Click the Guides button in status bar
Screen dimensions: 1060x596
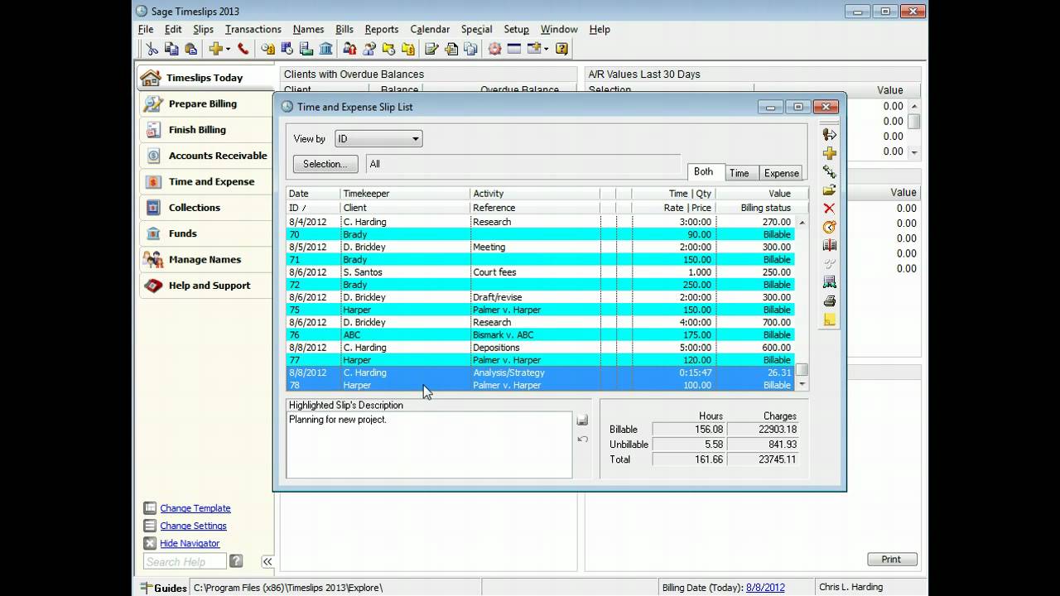pyautogui.click(x=163, y=588)
